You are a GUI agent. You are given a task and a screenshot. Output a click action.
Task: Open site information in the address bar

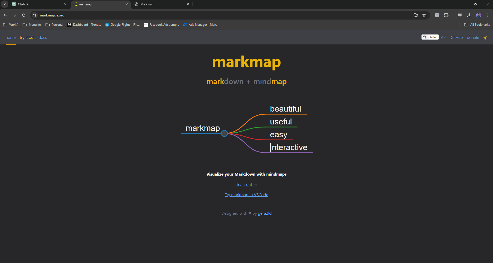click(34, 15)
